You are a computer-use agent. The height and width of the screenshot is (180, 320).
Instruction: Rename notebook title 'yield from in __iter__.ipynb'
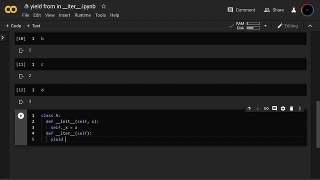pos(63,6)
